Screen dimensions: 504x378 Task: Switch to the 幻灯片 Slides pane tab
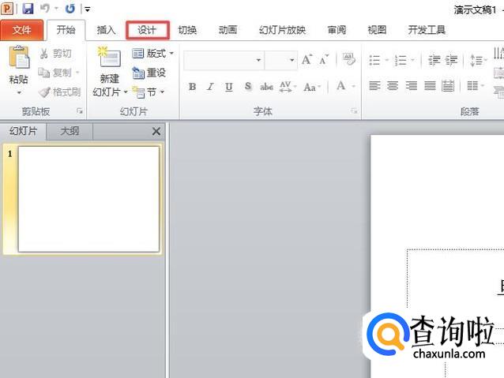tap(24, 131)
